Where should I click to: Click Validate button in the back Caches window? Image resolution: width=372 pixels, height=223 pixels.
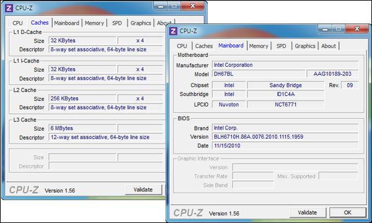(143, 190)
